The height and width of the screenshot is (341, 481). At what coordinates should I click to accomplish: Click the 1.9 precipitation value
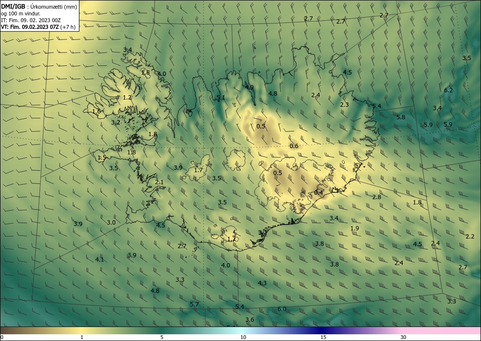pos(354,228)
